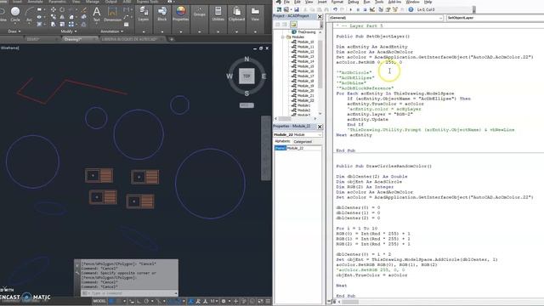The image size is (544, 306).
Task: Open the Tools menu in VBA editor
Action: pyautogui.click(x=379, y=2)
